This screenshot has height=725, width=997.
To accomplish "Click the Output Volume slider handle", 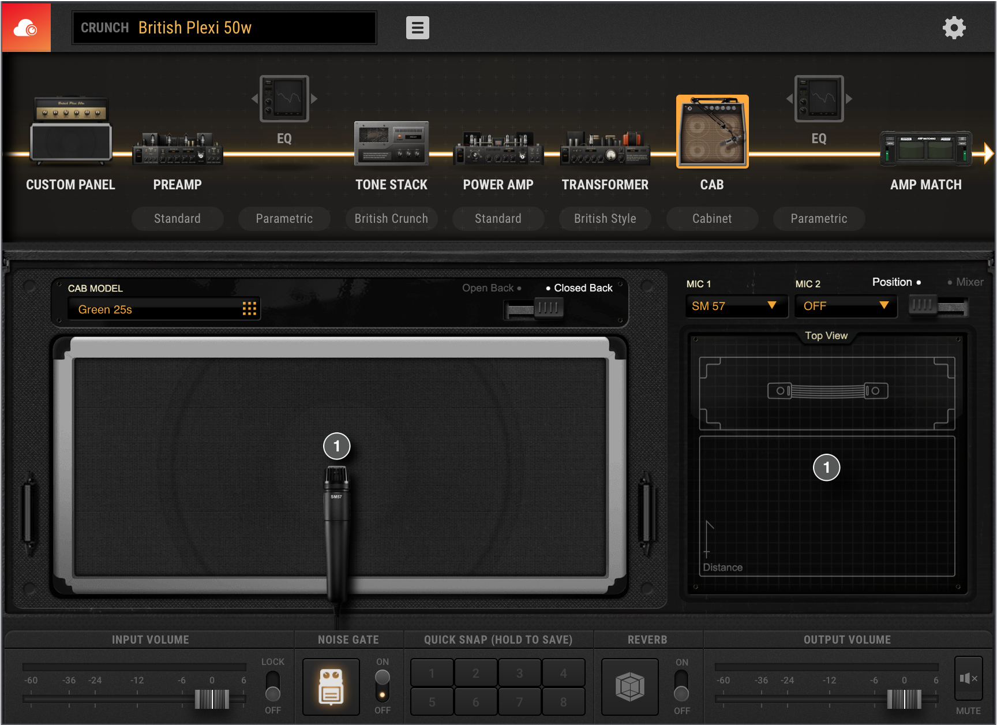I will (x=904, y=699).
